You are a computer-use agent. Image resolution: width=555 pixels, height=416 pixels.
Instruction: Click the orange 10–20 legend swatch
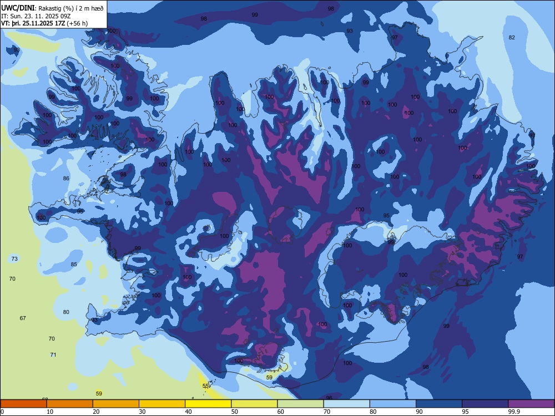click(x=70, y=404)
